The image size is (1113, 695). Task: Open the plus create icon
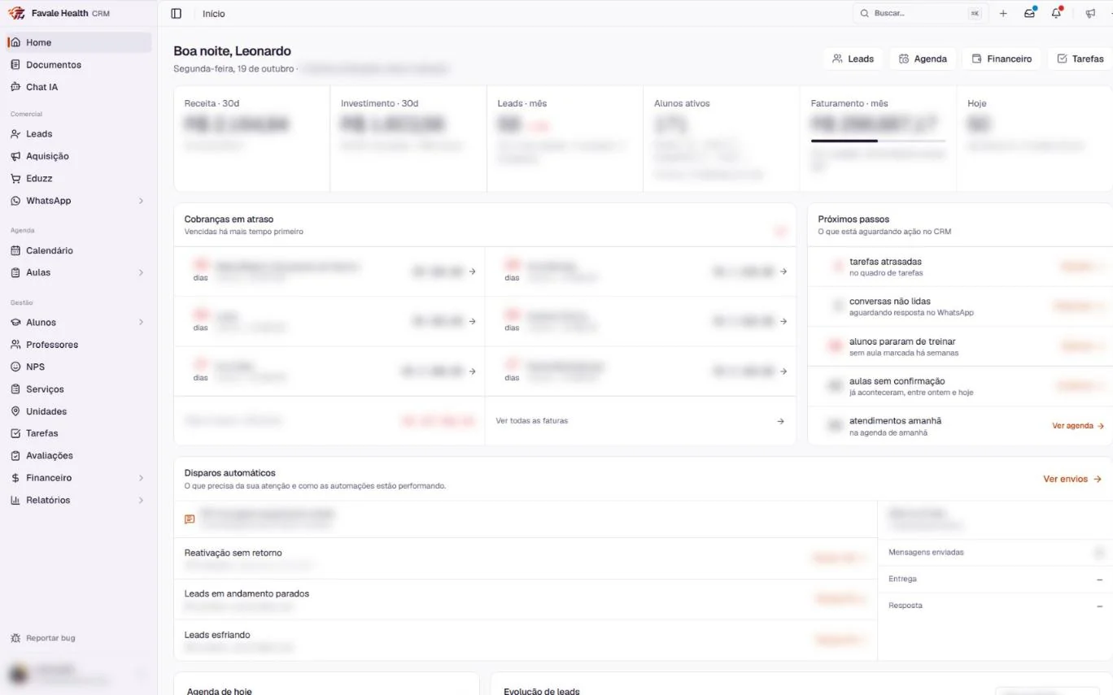point(1003,14)
